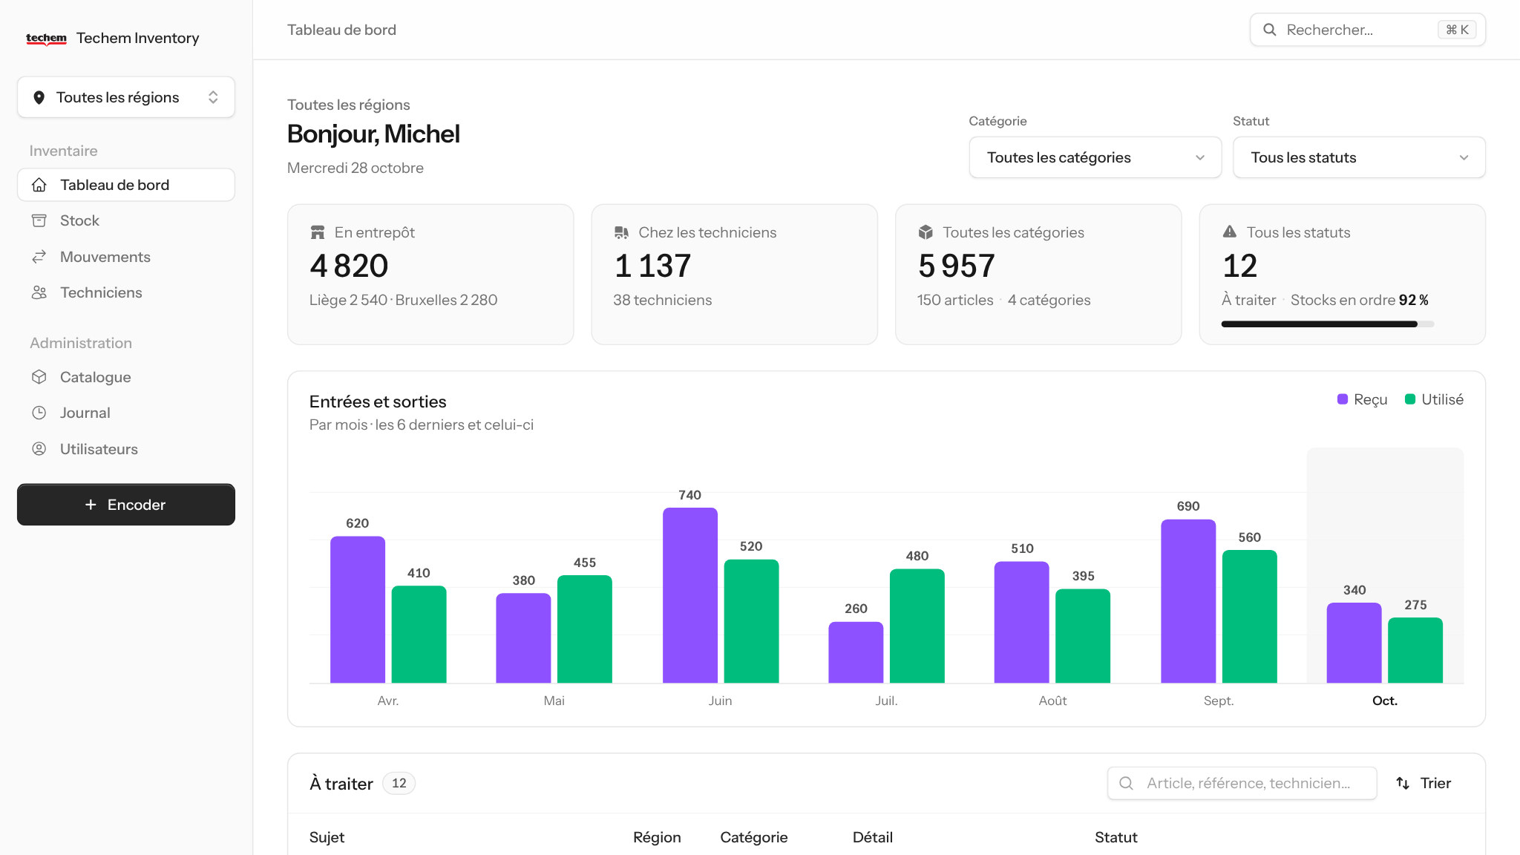Click the sort arrows icon beside Trier

pyautogui.click(x=1403, y=783)
